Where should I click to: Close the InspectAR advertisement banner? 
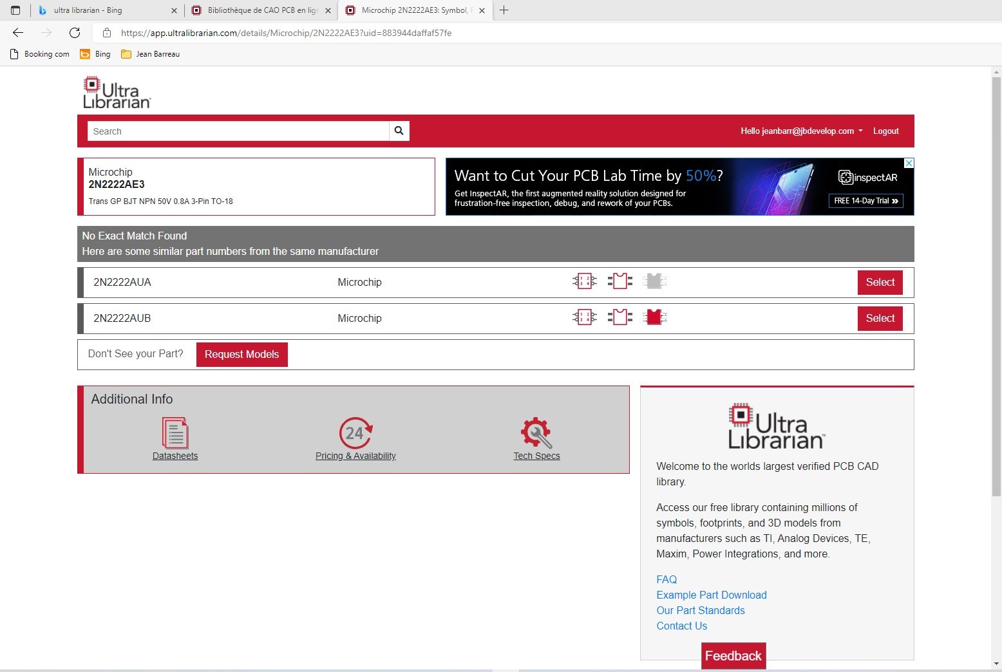tap(909, 163)
